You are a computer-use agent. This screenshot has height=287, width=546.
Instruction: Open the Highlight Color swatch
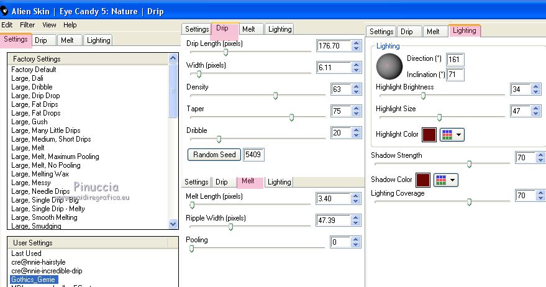pos(429,135)
